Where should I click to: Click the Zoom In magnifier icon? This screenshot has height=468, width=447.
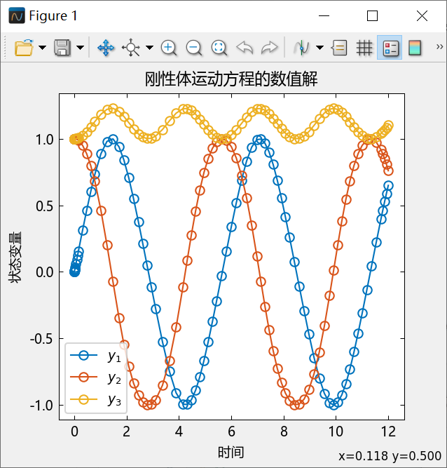169,48
